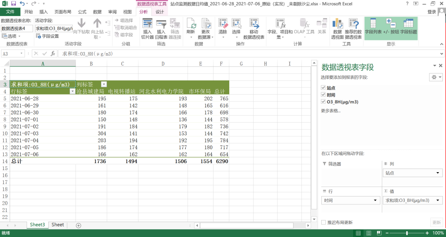446x237 pixels.
Task: Move the pivot table (移动数据透视表)
Action: click(254, 29)
